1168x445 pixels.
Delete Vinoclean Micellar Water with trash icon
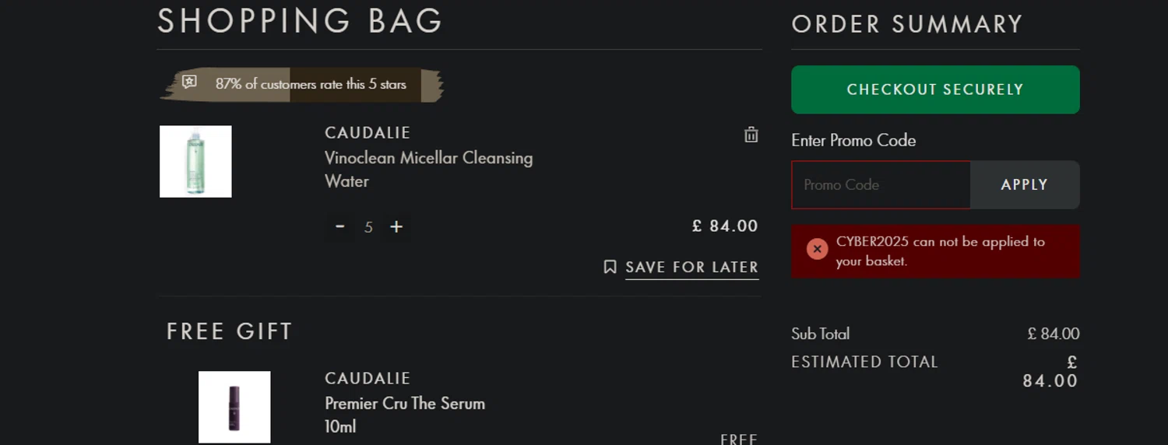751,135
